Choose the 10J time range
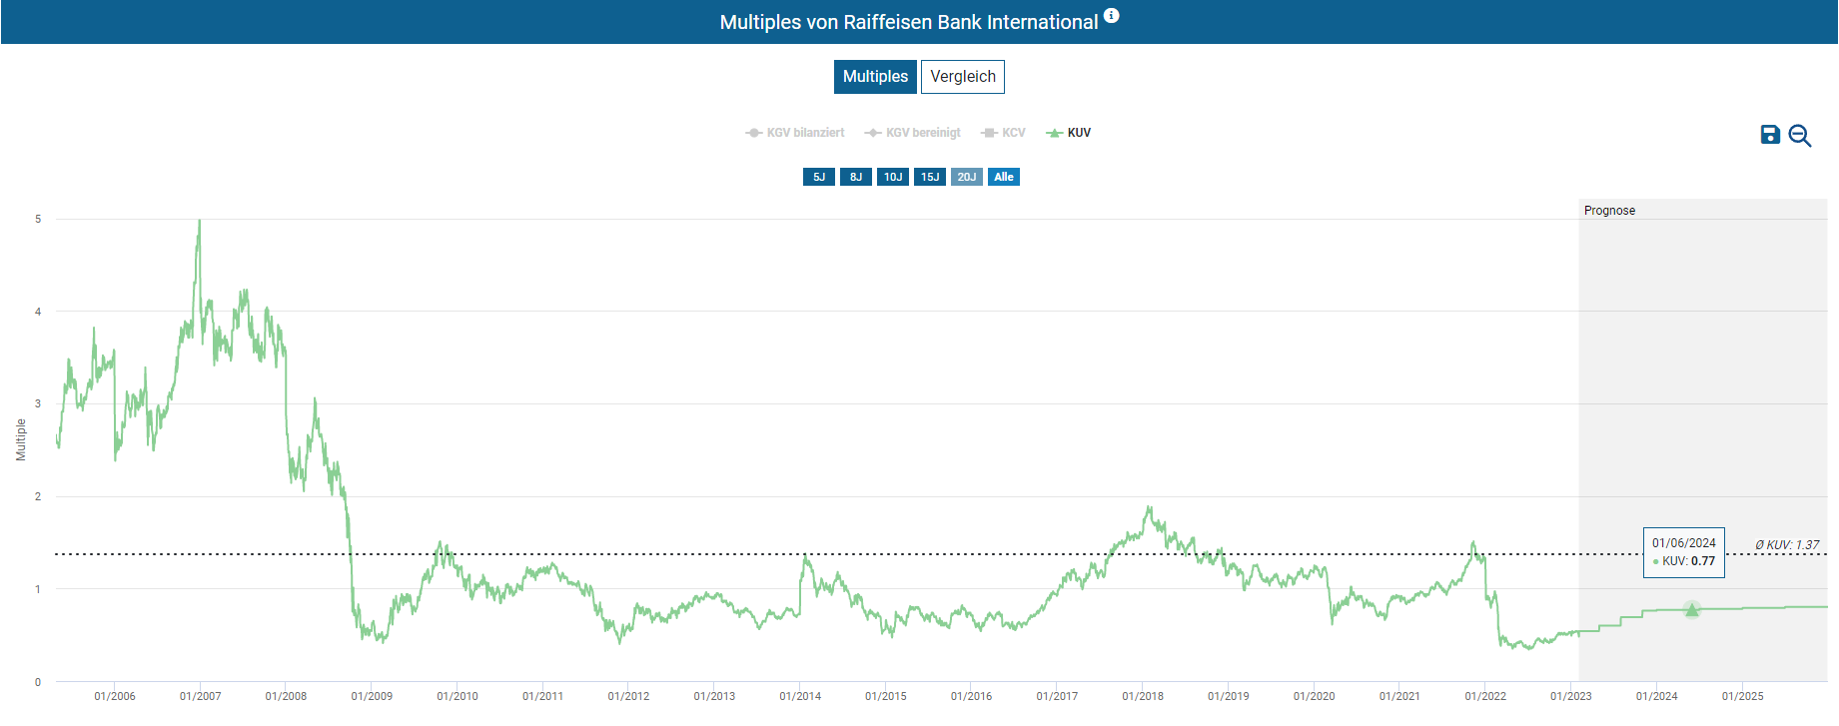Viewport: 1839px width, 726px height. click(892, 177)
